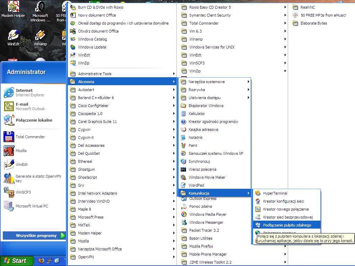Viewport: 355px width, 266px height.
Task: Expand the Rozrywka submenu arrow
Action: tap(248, 90)
